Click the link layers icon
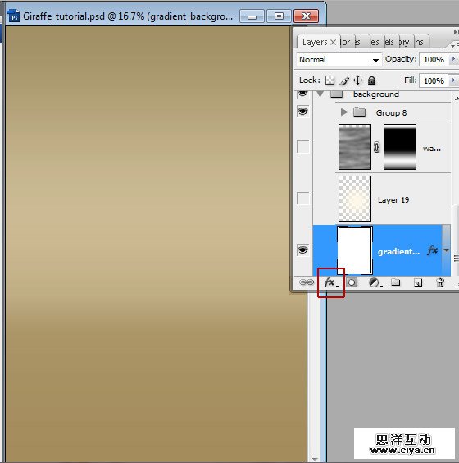The width and height of the screenshot is (459, 463). (307, 282)
